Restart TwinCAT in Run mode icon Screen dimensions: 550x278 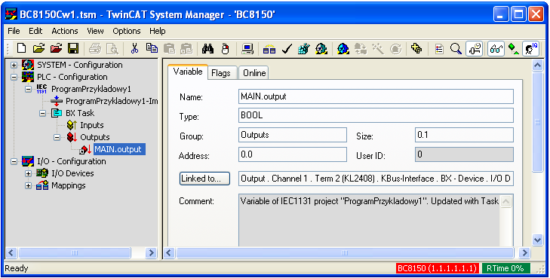tap(321, 48)
